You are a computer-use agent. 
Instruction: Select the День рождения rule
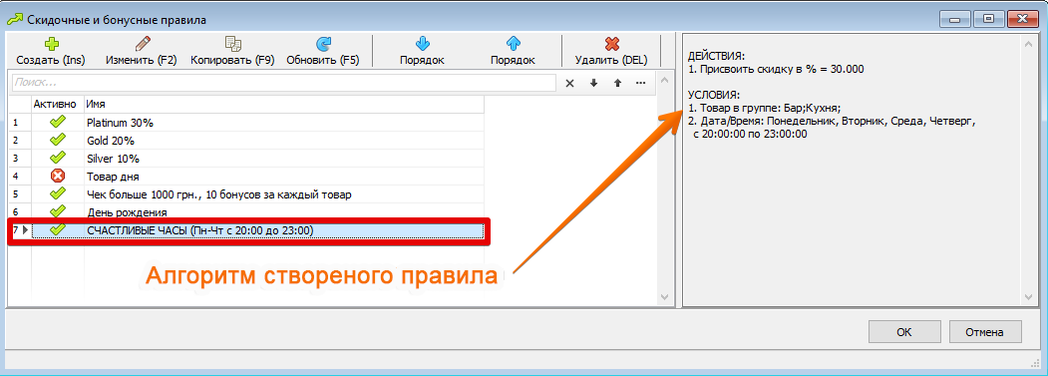246,212
